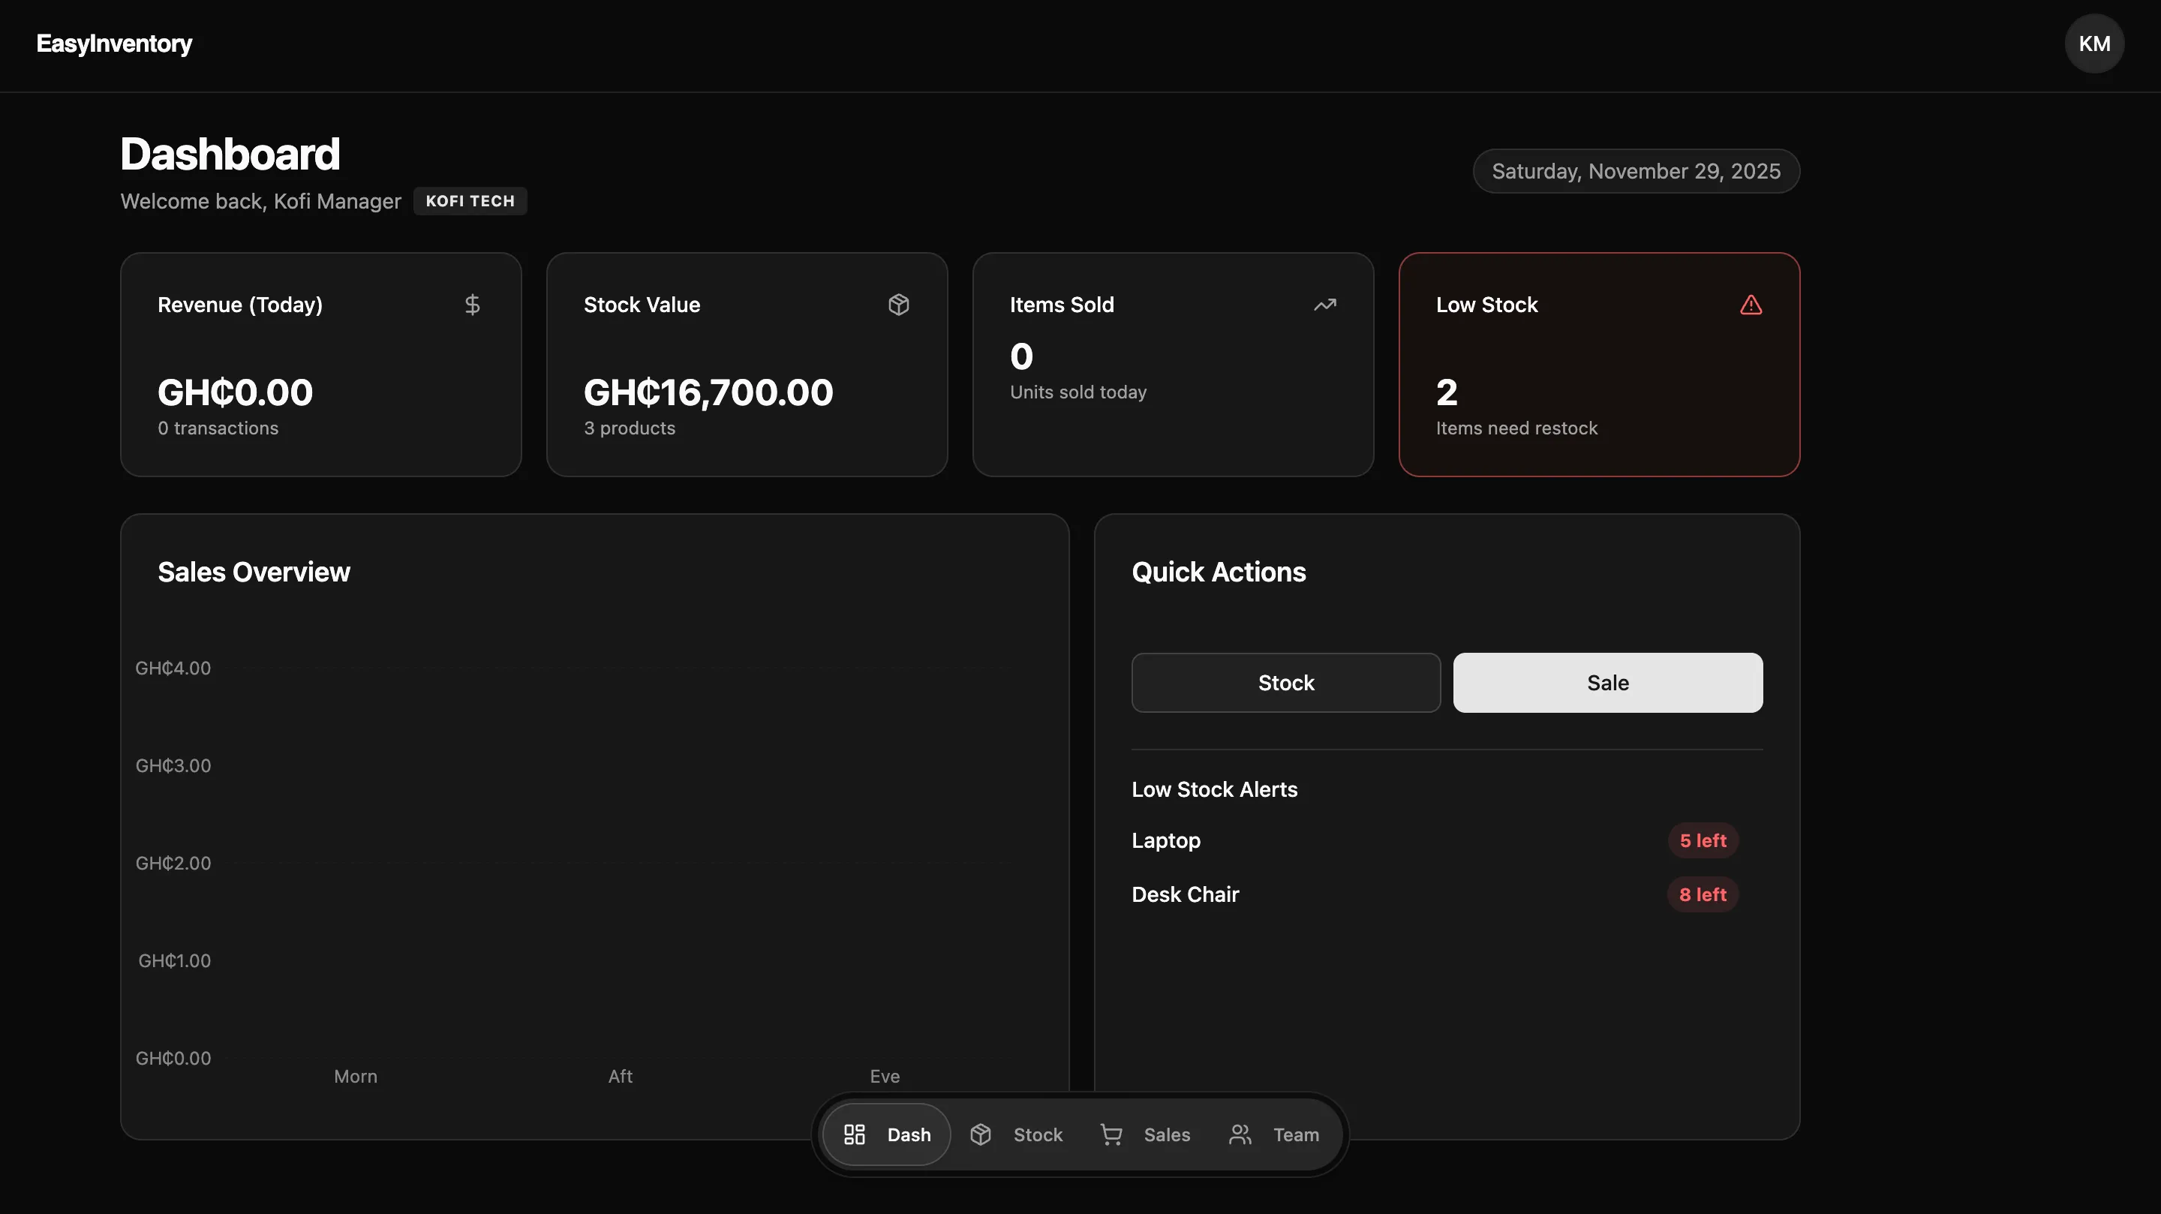The height and width of the screenshot is (1214, 2161).
Task: Open the date selector showing November 29, 2025
Action: (x=1634, y=170)
